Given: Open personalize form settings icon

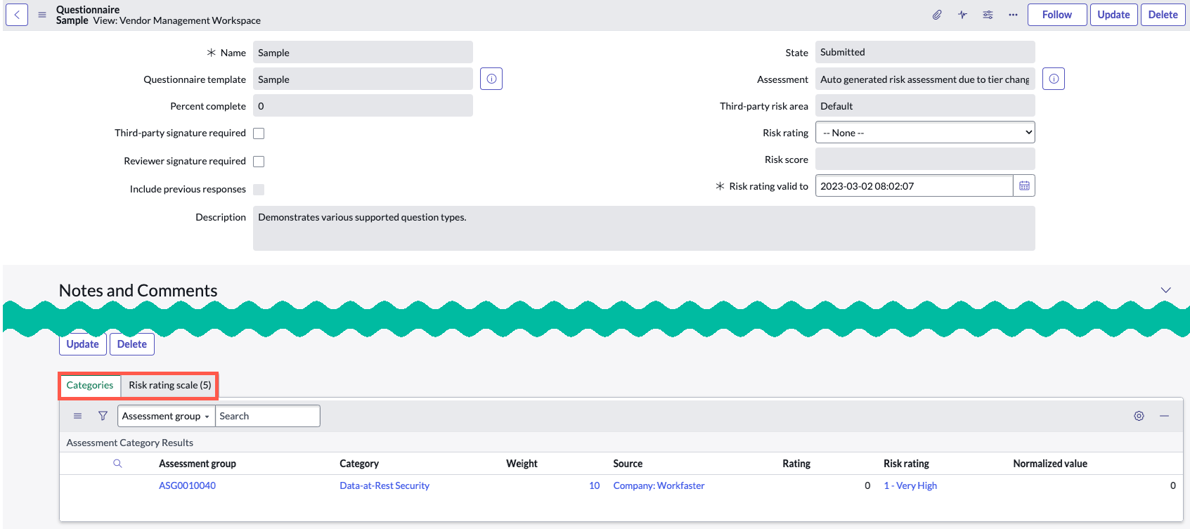Looking at the screenshot, I should click(x=988, y=15).
